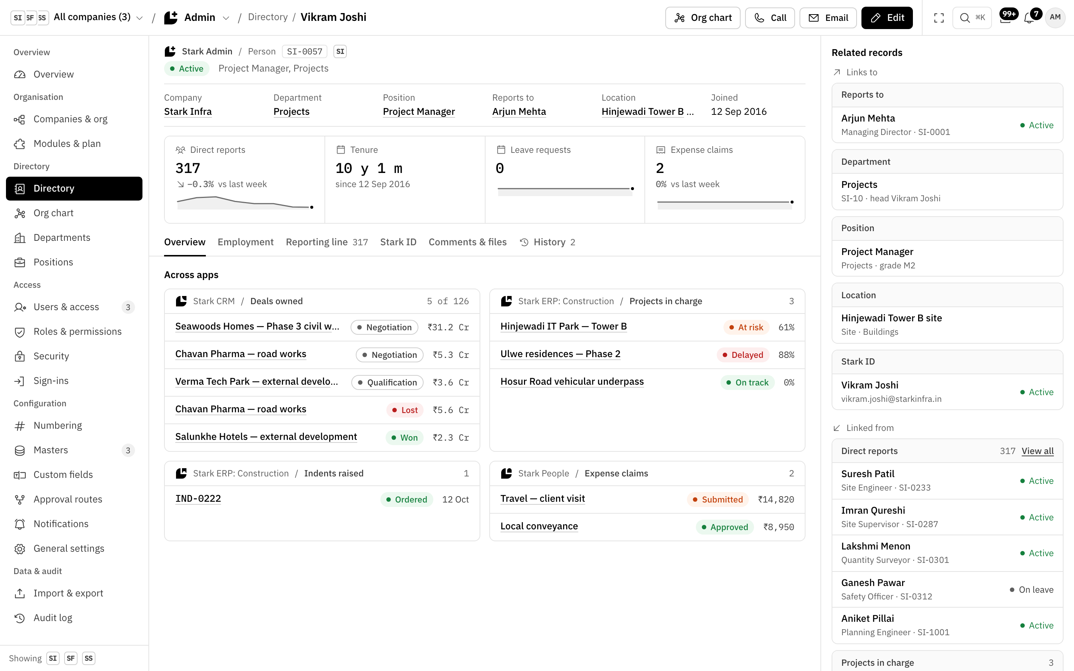Open the Security settings
This screenshot has height=671, width=1074.
74,356
